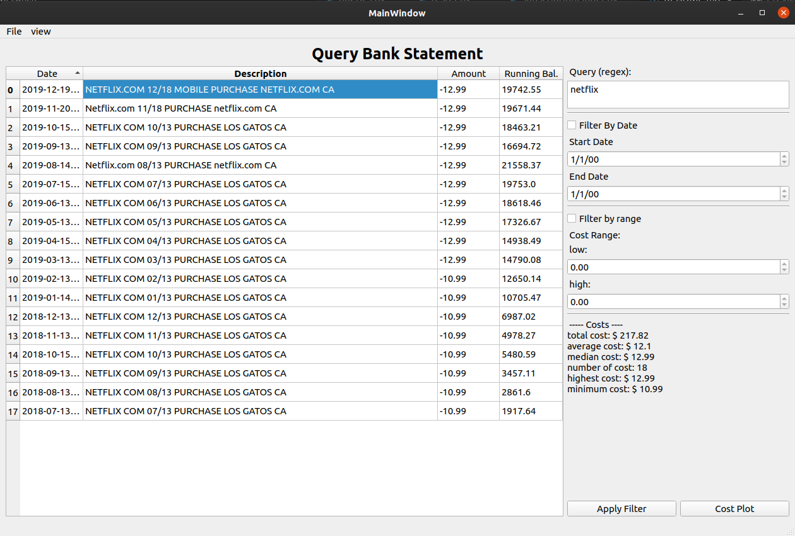Select the 'NETFLIX COM 02/13 PURCHASE' description
The height and width of the screenshot is (536, 795).
click(x=260, y=279)
